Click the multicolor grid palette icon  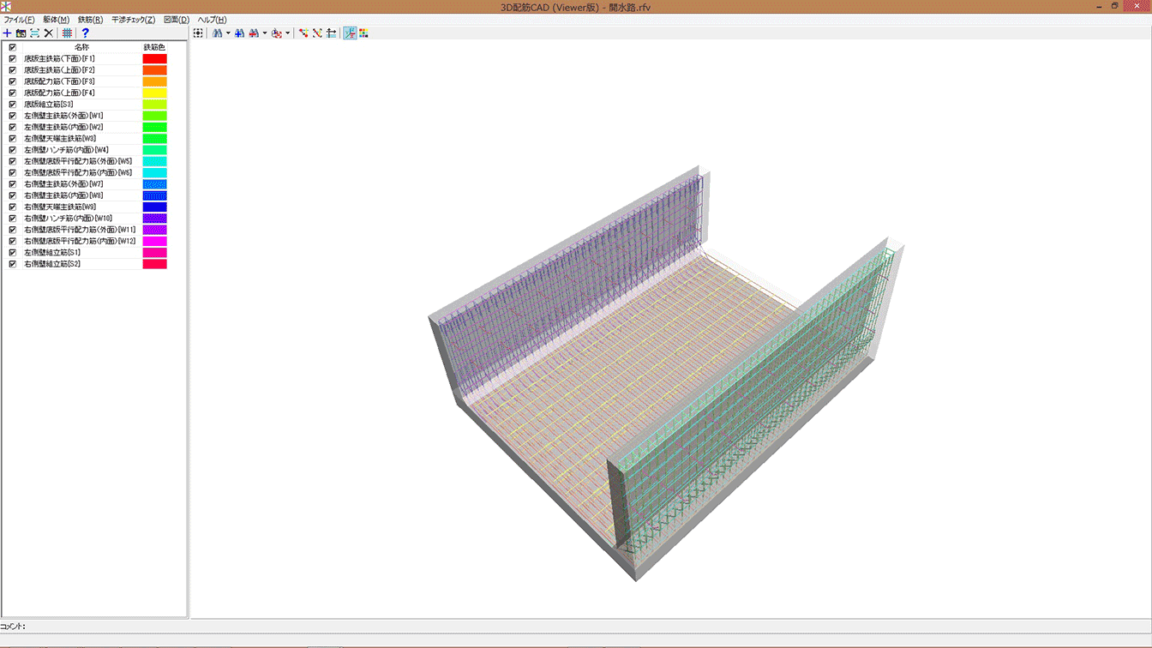(363, 33)
